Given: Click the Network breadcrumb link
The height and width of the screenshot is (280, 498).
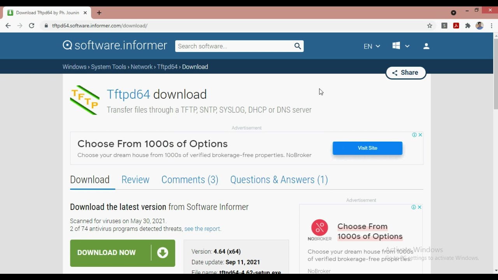Looking at the screenshot, I should pyautogui.click(x=142, y=67).
